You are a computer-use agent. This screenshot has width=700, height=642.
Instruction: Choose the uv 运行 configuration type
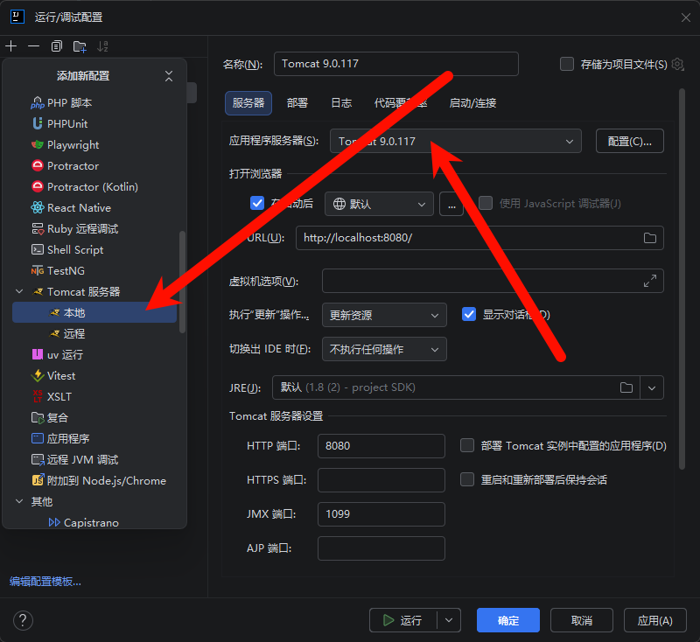click(94, 355)
